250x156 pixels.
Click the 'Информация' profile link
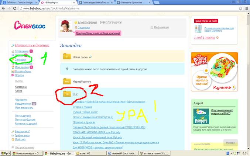tap(162, 27)
